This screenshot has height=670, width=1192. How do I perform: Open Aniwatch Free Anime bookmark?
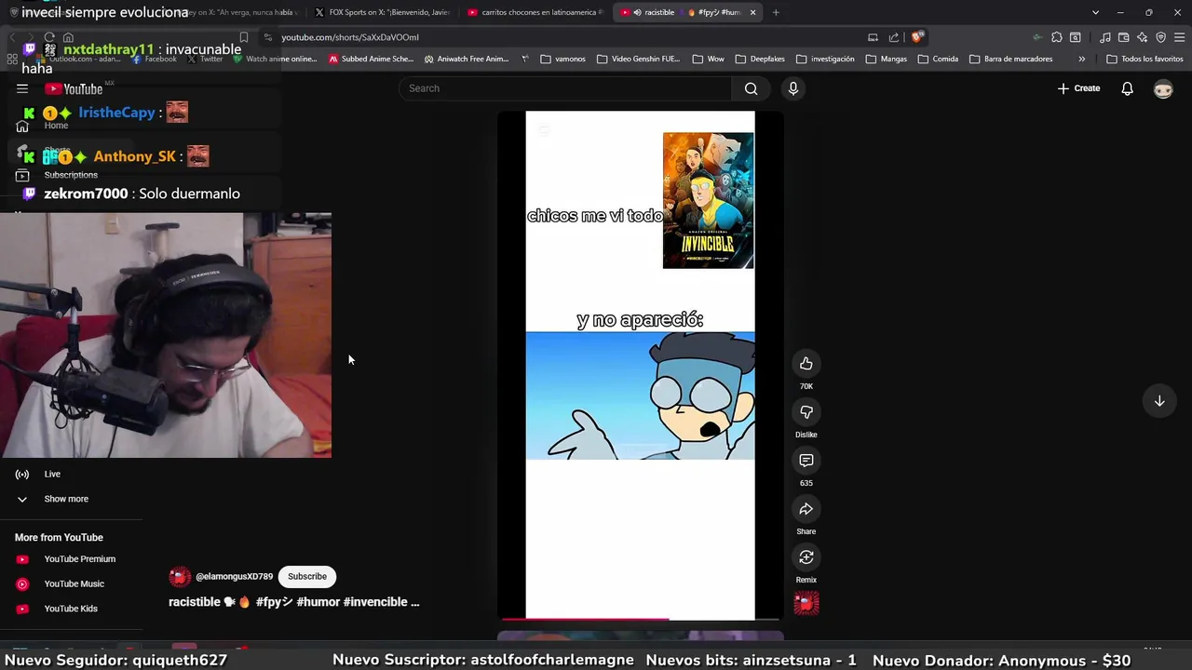(x=467, y=59)
